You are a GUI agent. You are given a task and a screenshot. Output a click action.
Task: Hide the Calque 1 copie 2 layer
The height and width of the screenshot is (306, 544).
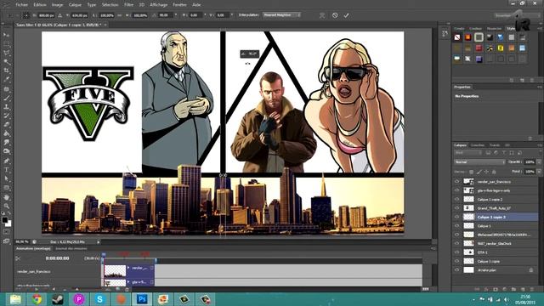pos(456,199)
